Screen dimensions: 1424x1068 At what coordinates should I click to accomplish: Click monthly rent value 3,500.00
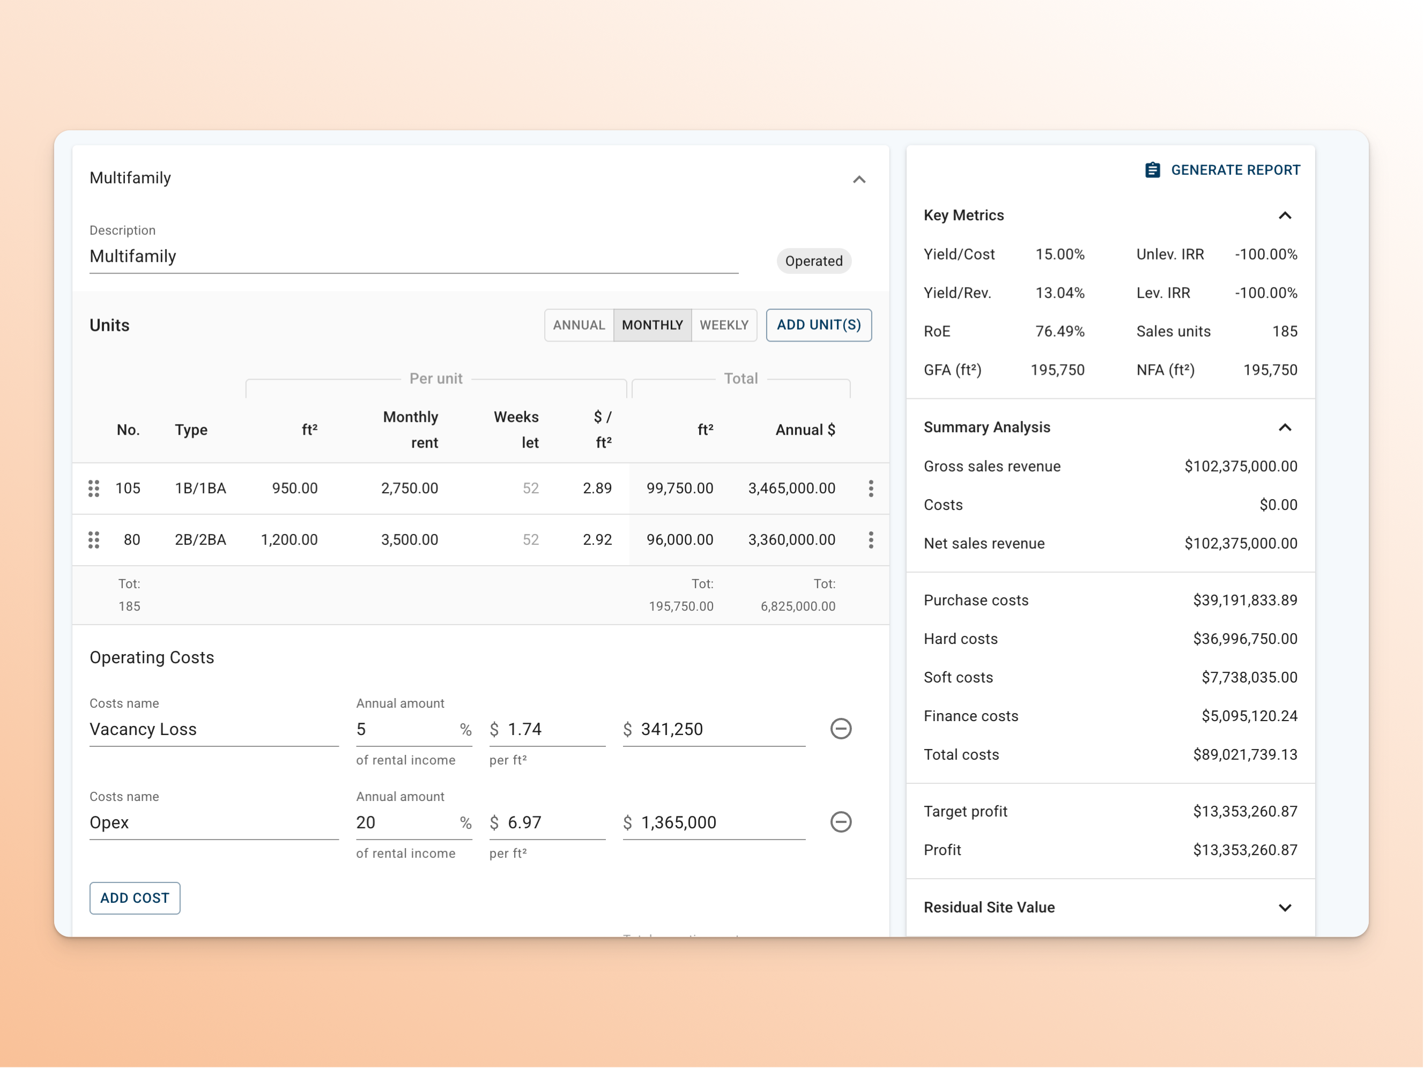410,540
